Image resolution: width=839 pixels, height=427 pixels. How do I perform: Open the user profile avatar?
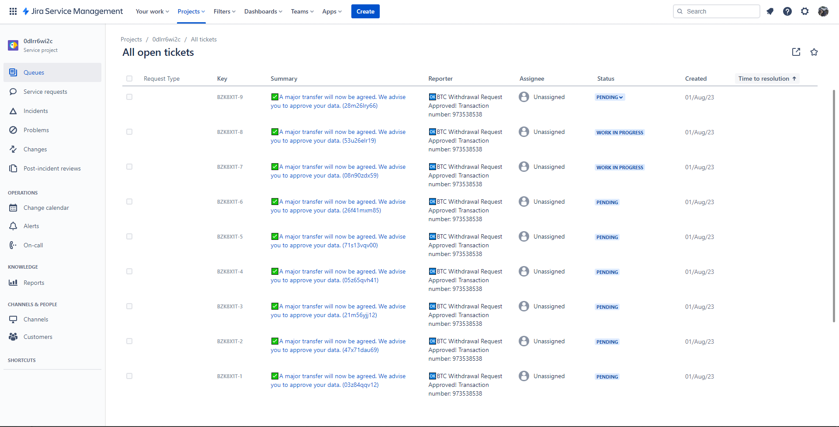tap(823, 11)
